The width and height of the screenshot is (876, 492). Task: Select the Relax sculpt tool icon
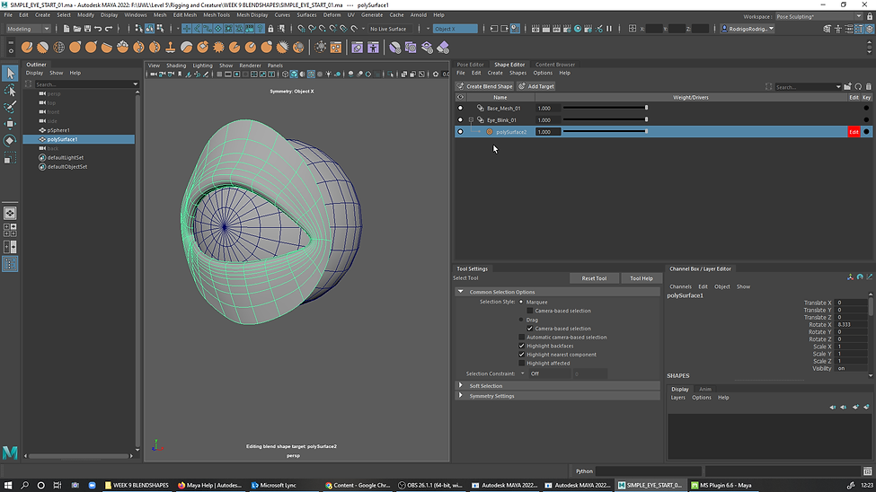point(58,48)
